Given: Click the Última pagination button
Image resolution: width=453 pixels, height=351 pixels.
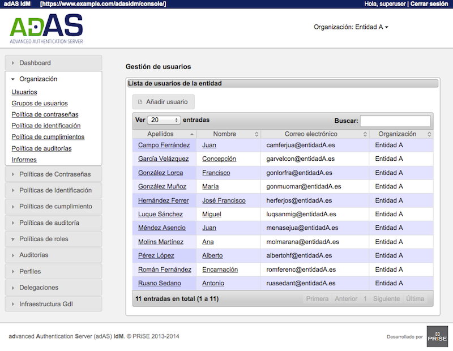Looking at the screenshot, I should pos(415,299).
